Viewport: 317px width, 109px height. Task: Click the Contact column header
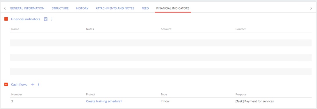(241, 29)
